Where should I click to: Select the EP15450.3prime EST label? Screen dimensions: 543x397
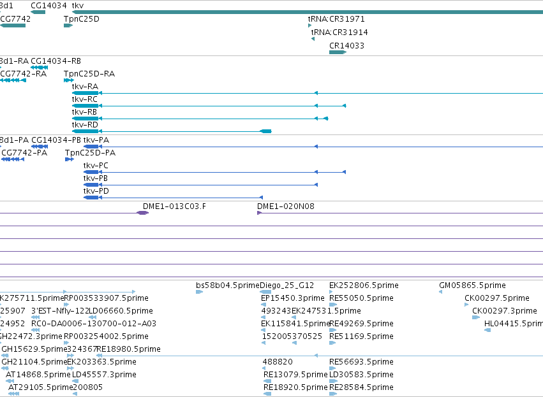point(293,298)
